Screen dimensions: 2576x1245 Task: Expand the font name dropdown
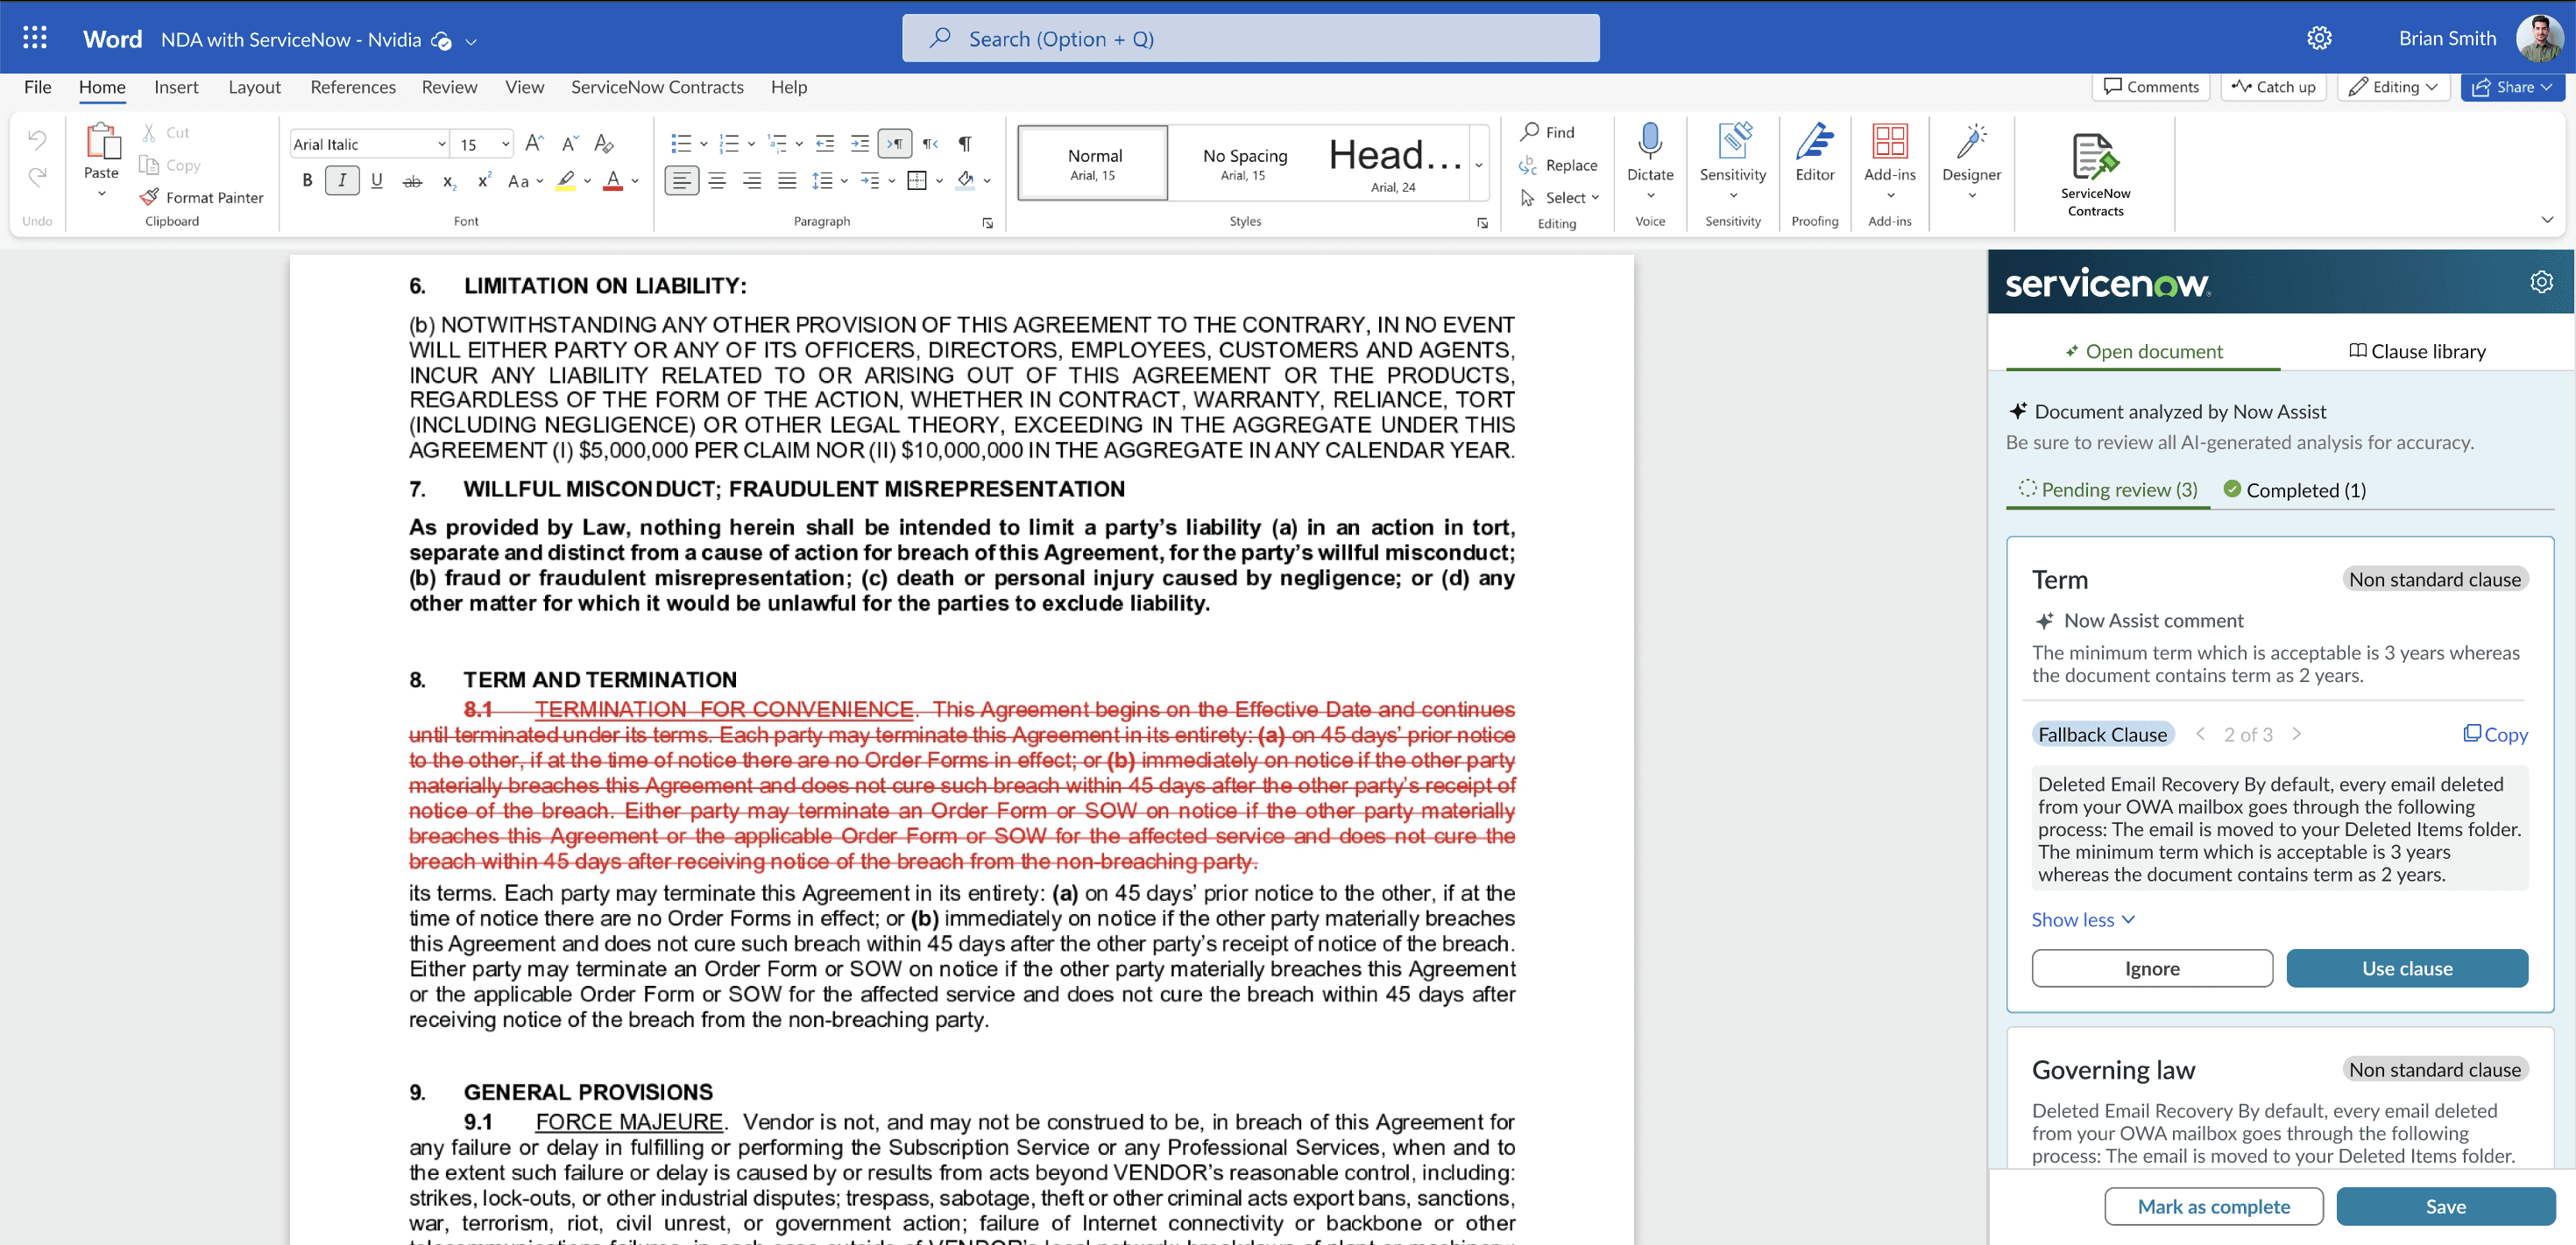pyautogui.click(x=441, y=144)
